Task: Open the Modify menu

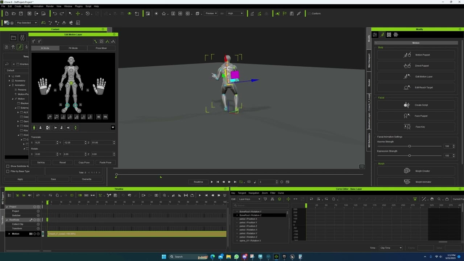Action: click(27, 6)
